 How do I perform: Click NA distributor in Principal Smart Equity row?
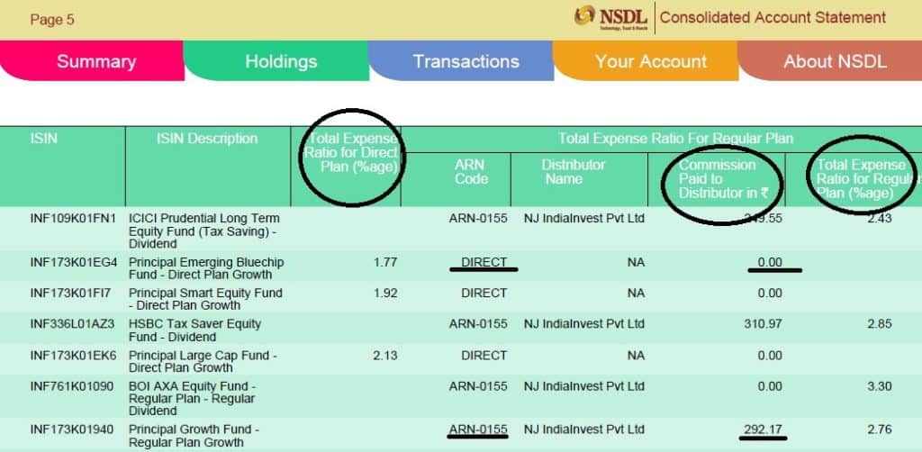tap(636, 293)
